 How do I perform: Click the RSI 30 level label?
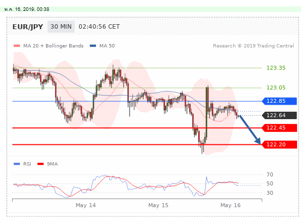point(270,193)
